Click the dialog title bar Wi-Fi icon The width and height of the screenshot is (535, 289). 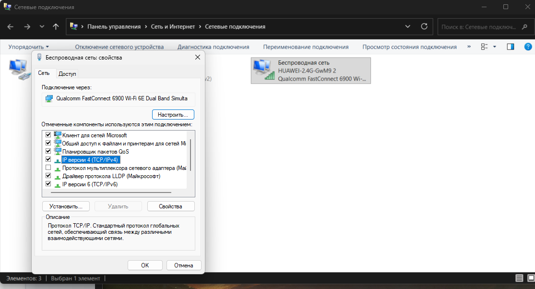[x=39, y=57]
